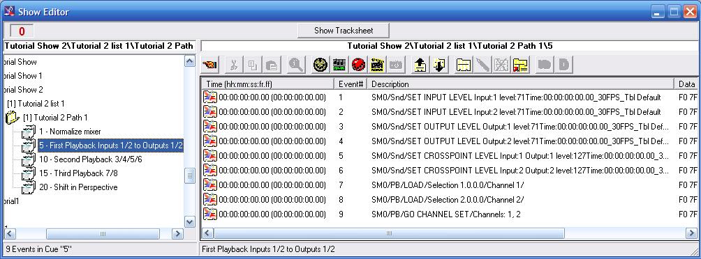Select the [1] Tutorial 2 Path 1 node

click(55, 118)
